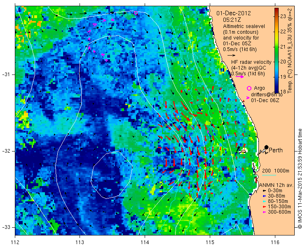The height and width of the screenshot is (247, 305).
Task: Click the IMOS copyright timestamp text
Action: click(300, 178)
